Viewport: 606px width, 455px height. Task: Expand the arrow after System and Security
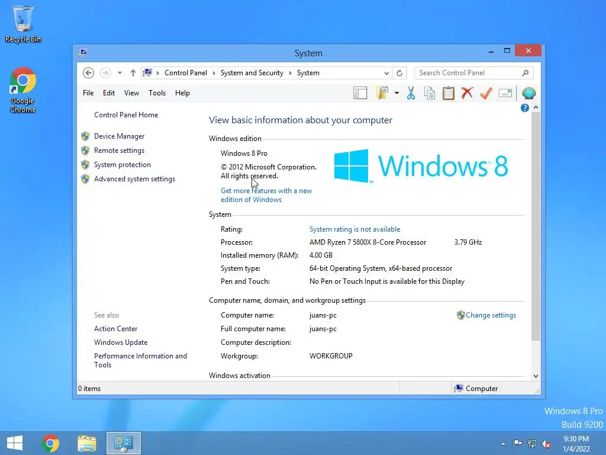pyautogui.click(x=290, y=73)
